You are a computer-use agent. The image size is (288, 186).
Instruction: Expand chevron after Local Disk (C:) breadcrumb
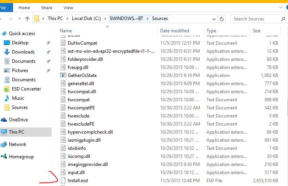click(105, 18)
